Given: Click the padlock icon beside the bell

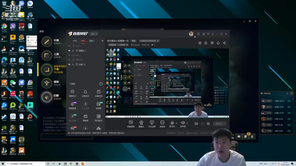Looking at the screenshot, I should [x=206, y=43].
